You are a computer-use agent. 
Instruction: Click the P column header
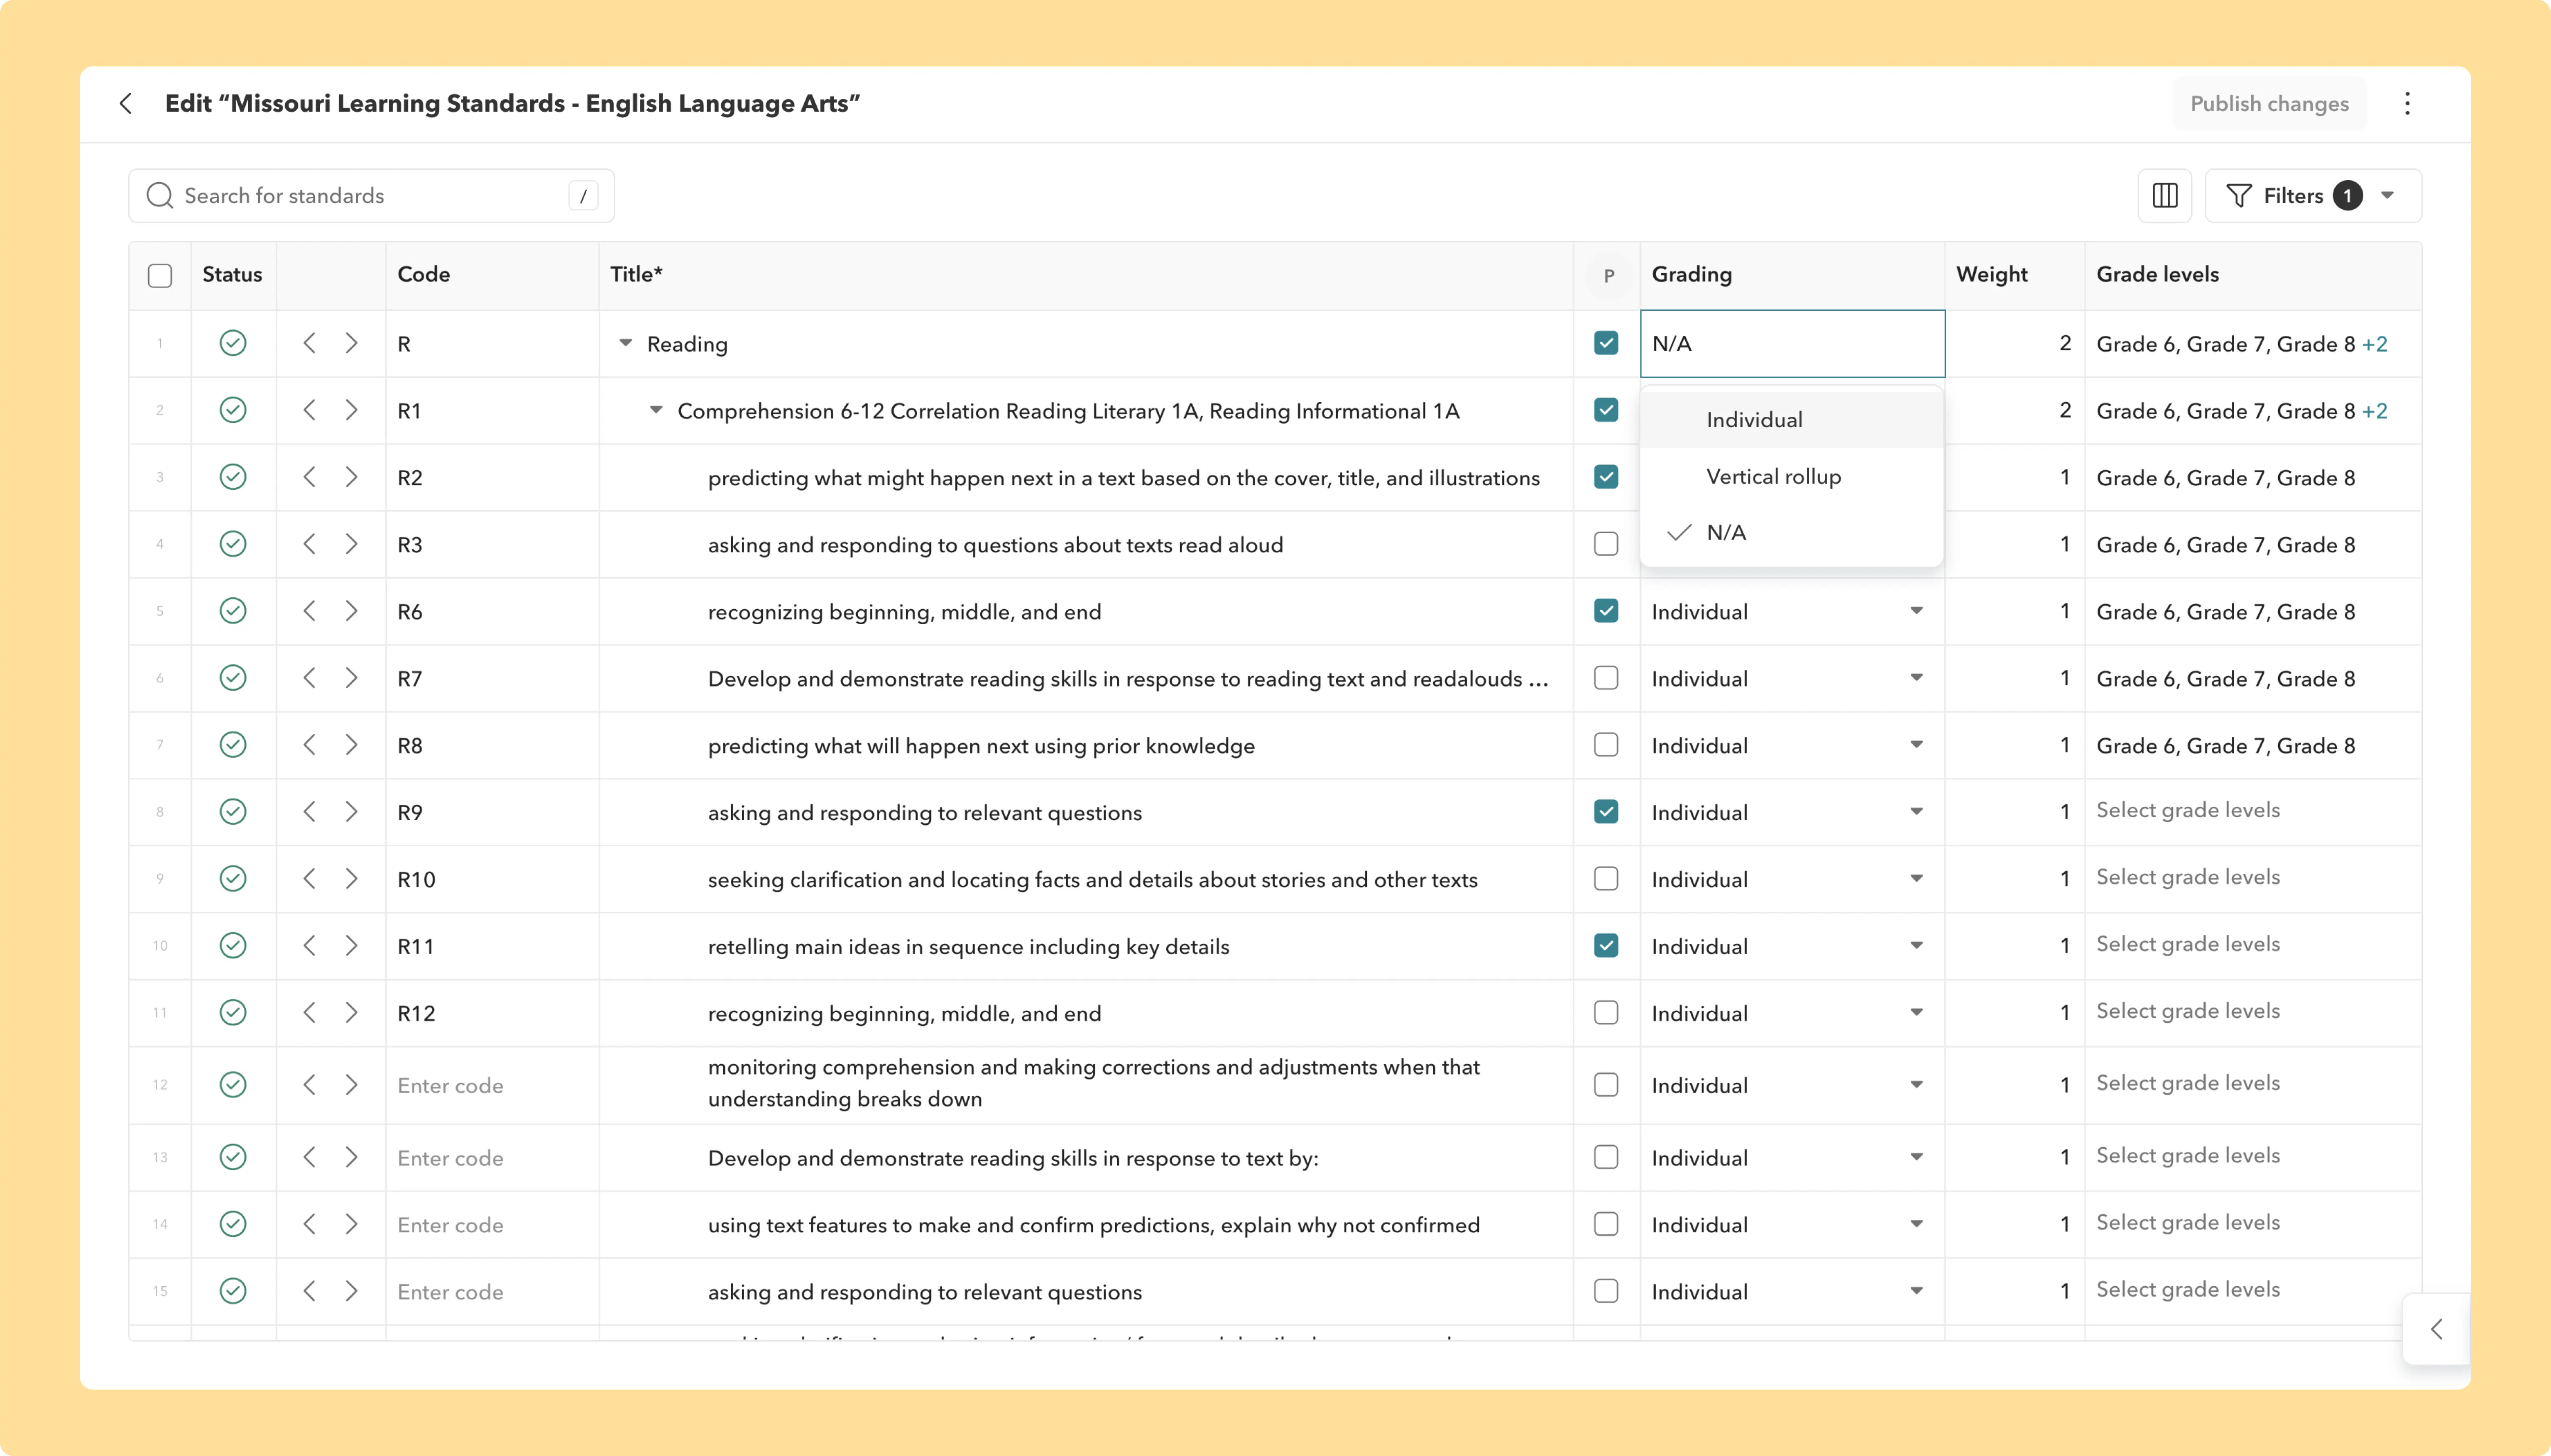pyautogui.click(x=1608, y=276)
